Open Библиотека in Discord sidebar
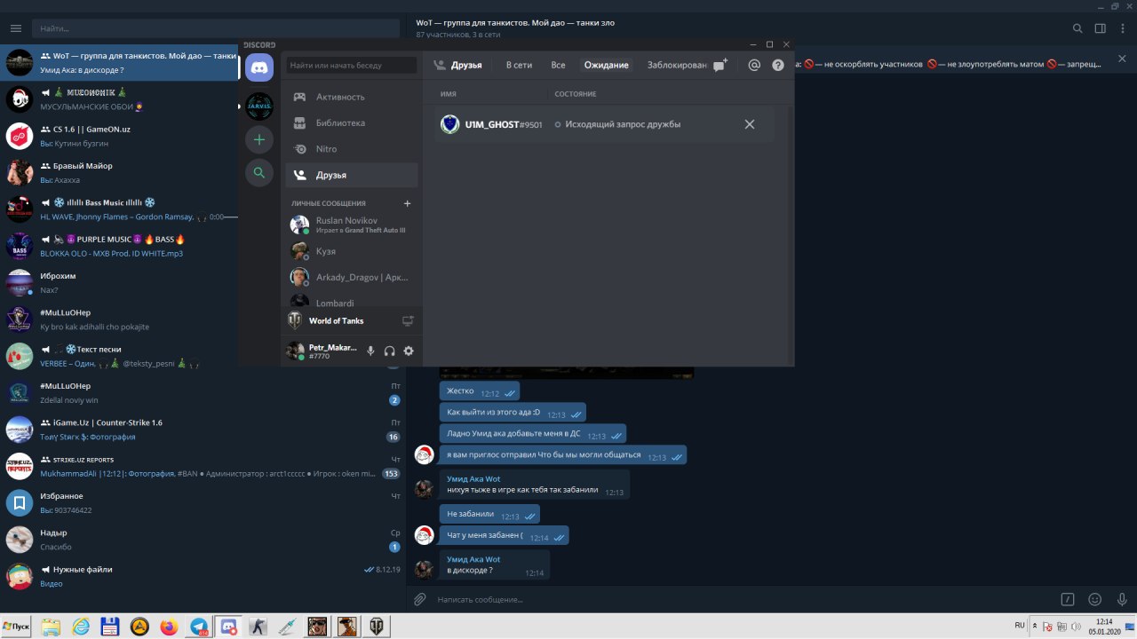 coord(352,122)
